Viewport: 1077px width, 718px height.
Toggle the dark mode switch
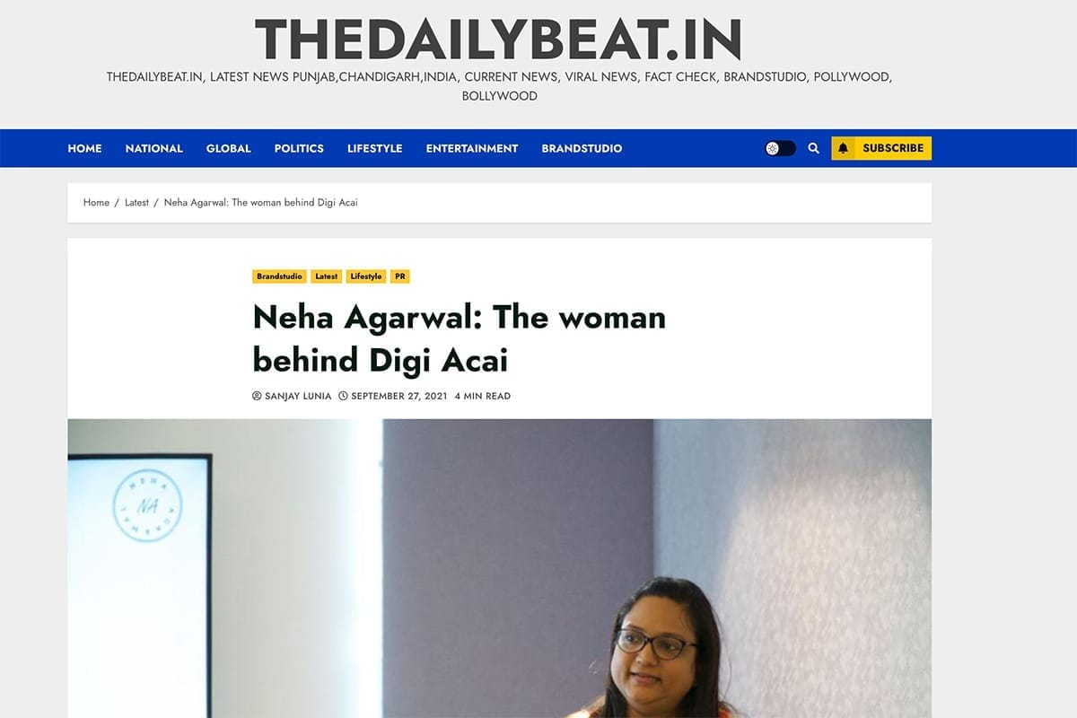tap(780, 148)
